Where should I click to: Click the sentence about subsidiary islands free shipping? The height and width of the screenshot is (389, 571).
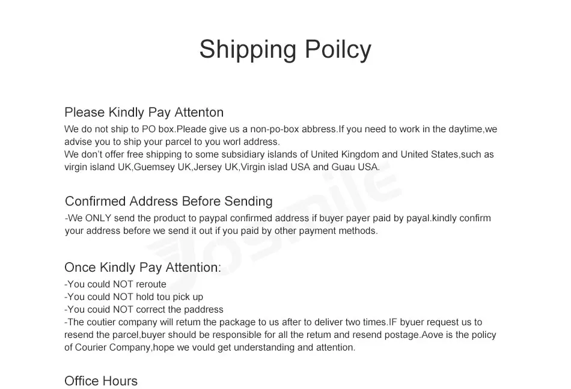(x=279, y=155)
